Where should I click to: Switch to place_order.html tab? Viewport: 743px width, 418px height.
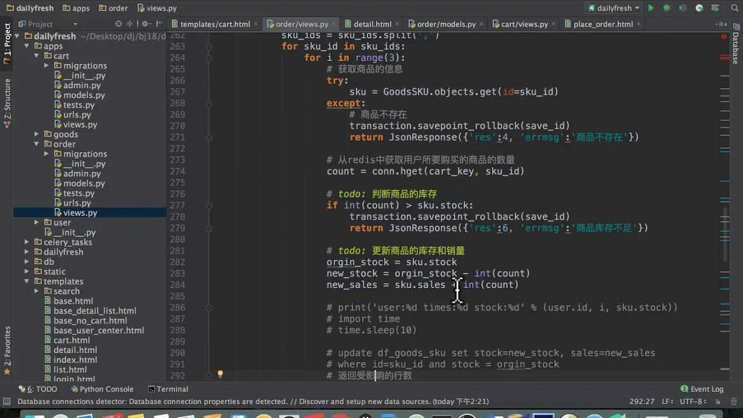pos(603,24)
